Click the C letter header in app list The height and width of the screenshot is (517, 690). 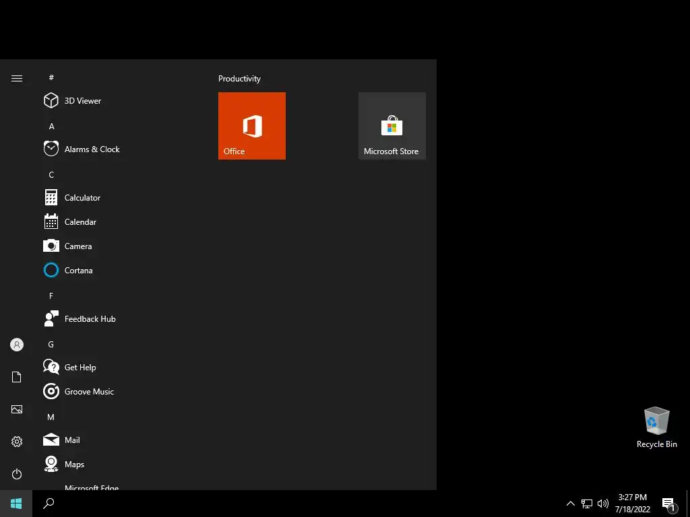click(51, 175)
